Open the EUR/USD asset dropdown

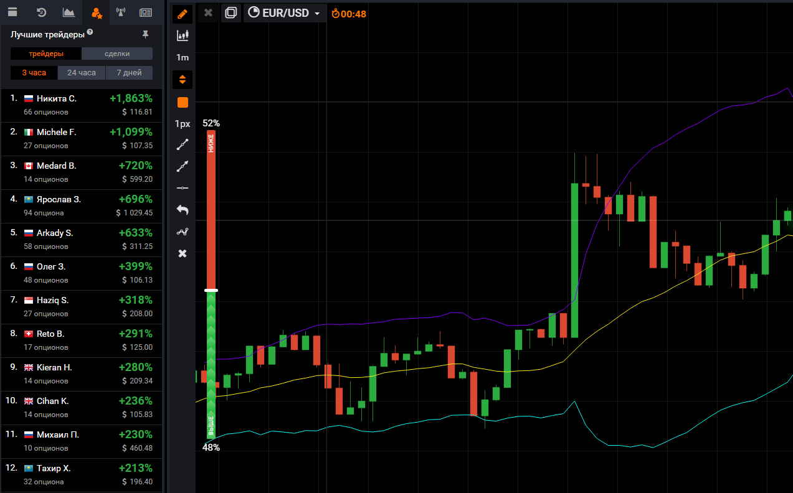[x=285, y=13]
